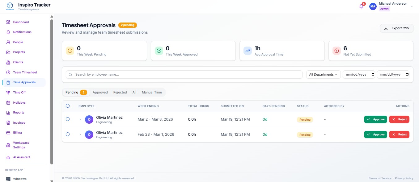The image size is (419, 182).
Task: Switch to the Manual Time tab
Action: point(152,92)
